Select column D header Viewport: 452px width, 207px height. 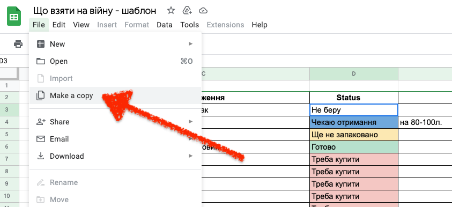pos(354,74)
